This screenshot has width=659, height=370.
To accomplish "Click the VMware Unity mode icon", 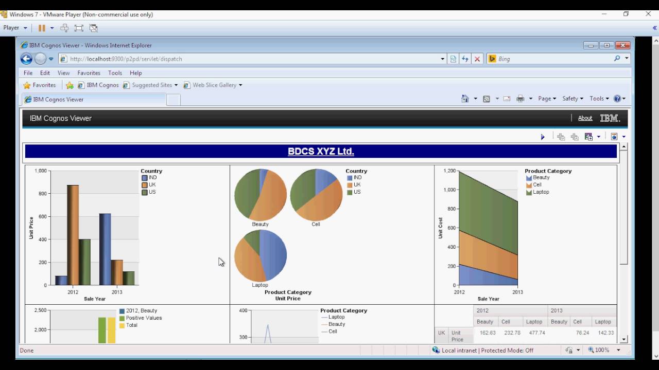I will [93, 28].
